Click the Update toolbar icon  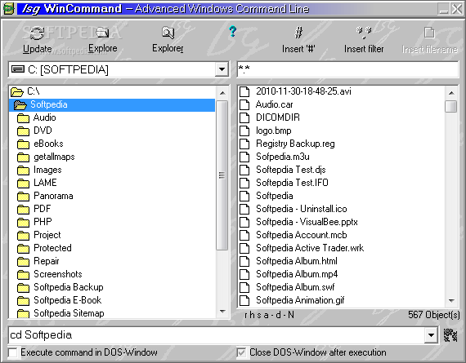tap(37, 33)
